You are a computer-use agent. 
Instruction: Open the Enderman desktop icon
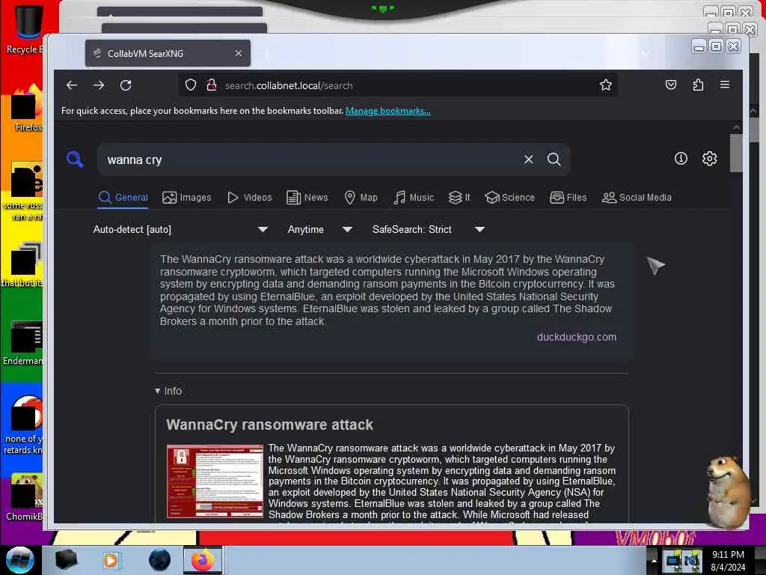coord(23,343)
